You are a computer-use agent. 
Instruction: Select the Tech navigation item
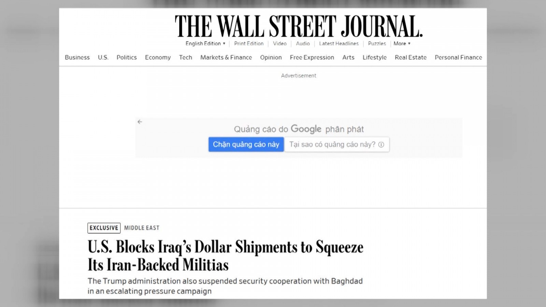pyautogui.click(x=185, y=57)
